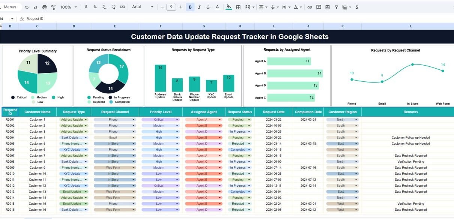
Task: Toggle Italic formatting button
Action: click(x=199, y=7)
